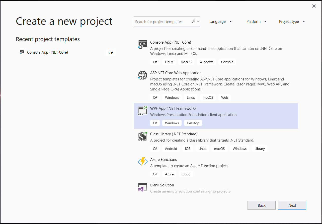Click the Back button
The image size is (322, 224).
pos(262,205)
